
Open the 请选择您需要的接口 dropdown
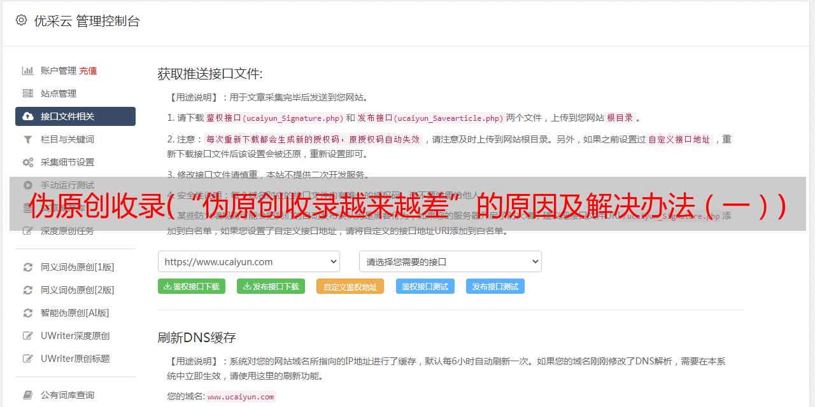pyautogui.click(x=450, y=261)
